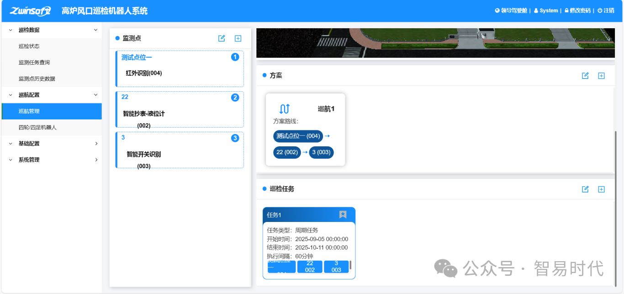Click the edit icon in 方案 section header
Viewport: 624px width, 294px height.
tap(585, 76)
